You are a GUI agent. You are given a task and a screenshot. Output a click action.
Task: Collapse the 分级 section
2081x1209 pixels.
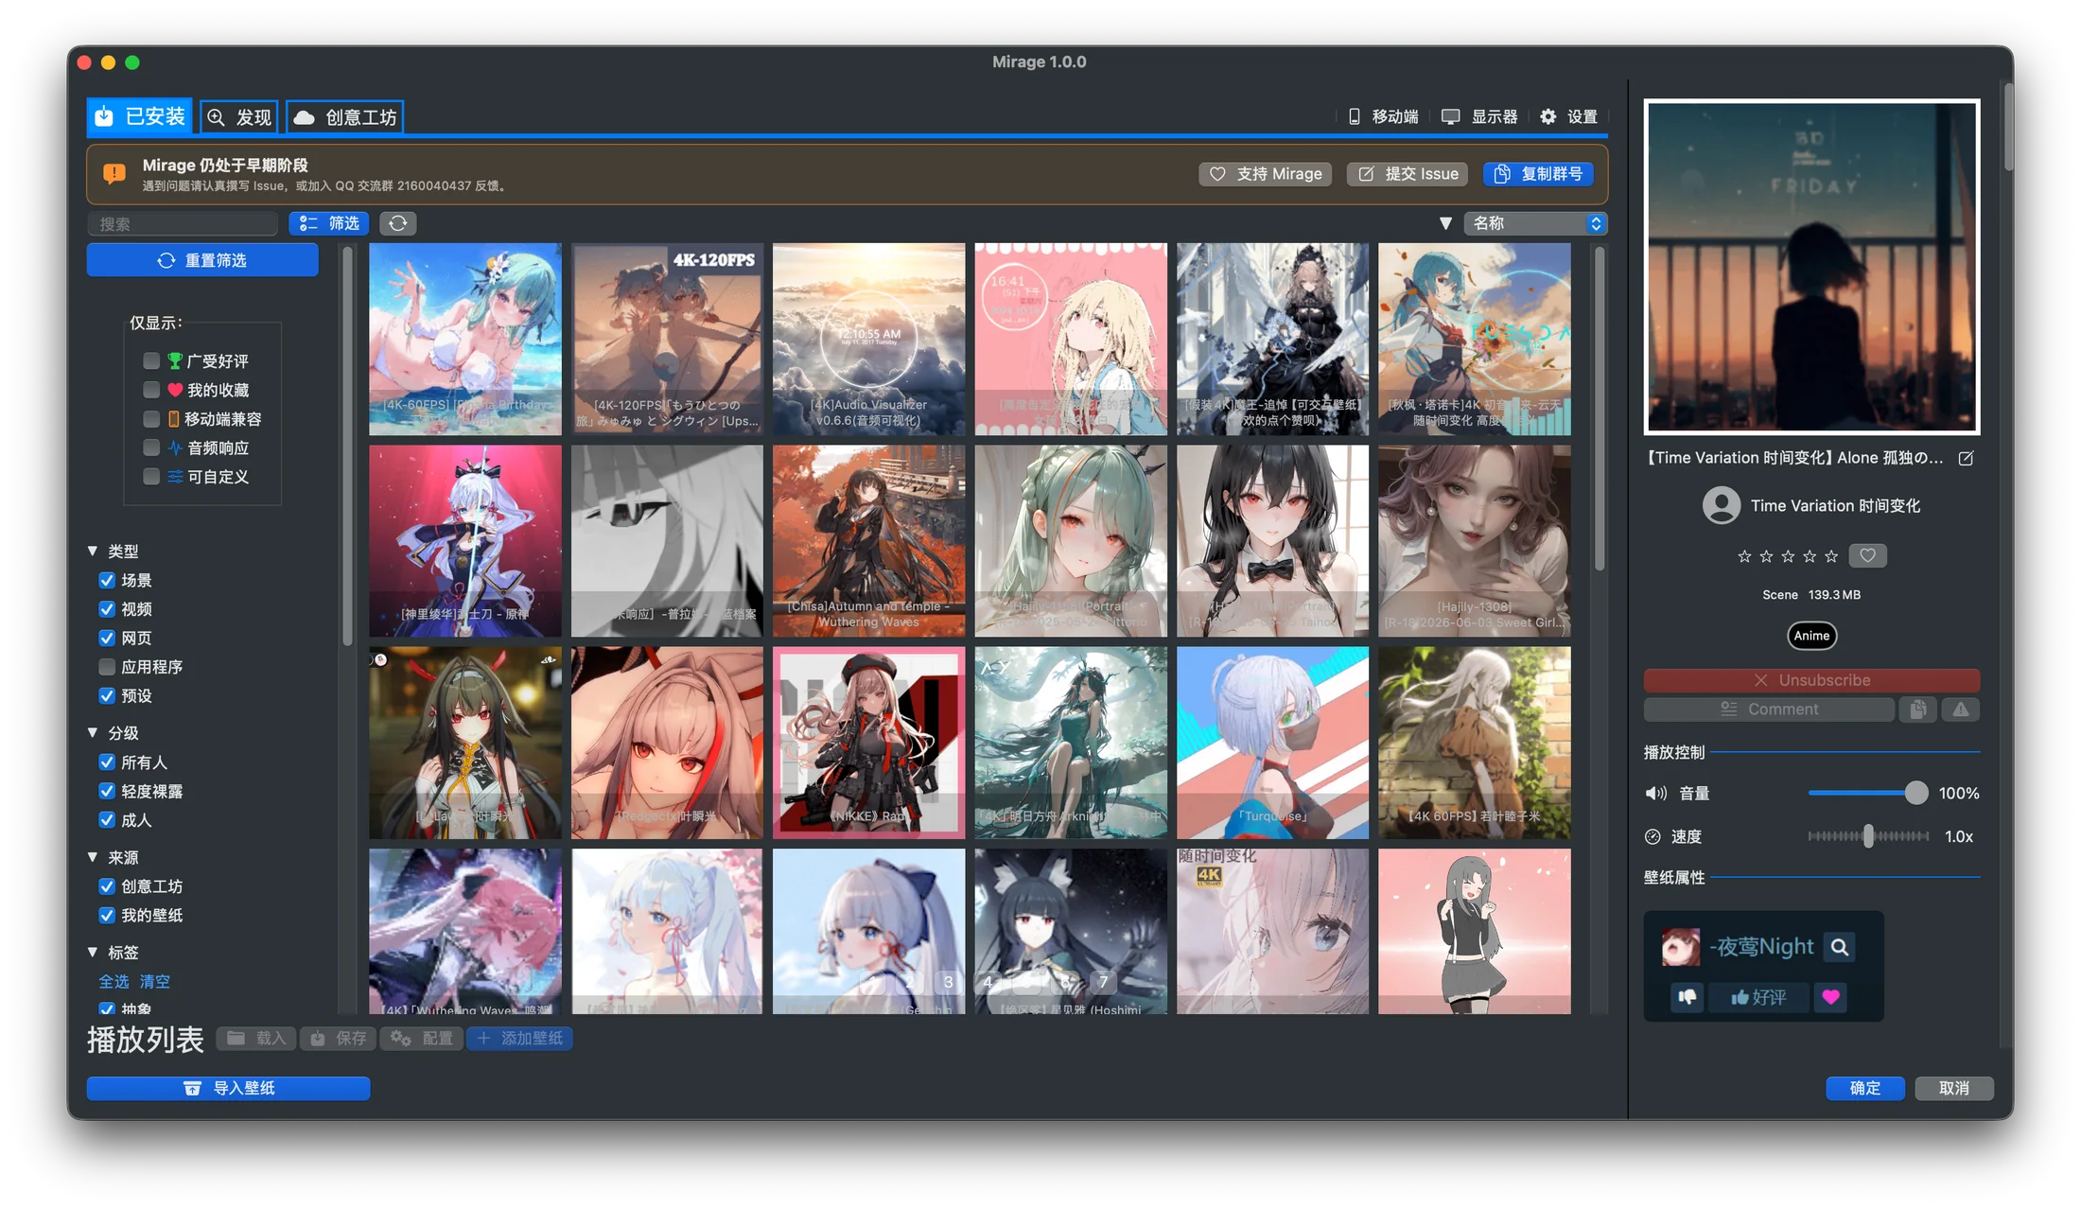click(93, 732)
